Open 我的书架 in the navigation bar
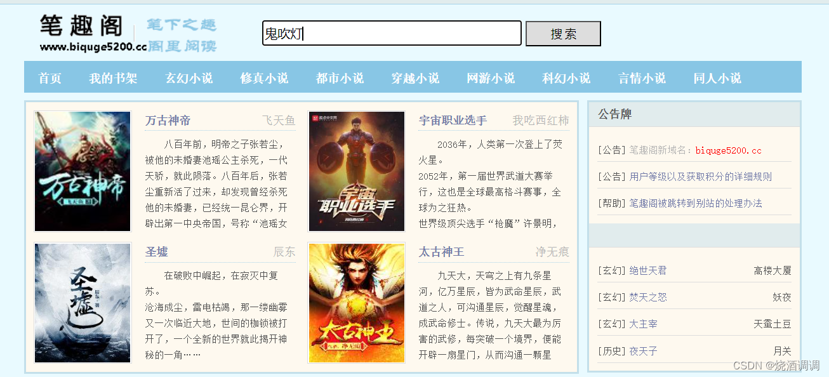The image size is (829, 377). (x=113, y=78)
